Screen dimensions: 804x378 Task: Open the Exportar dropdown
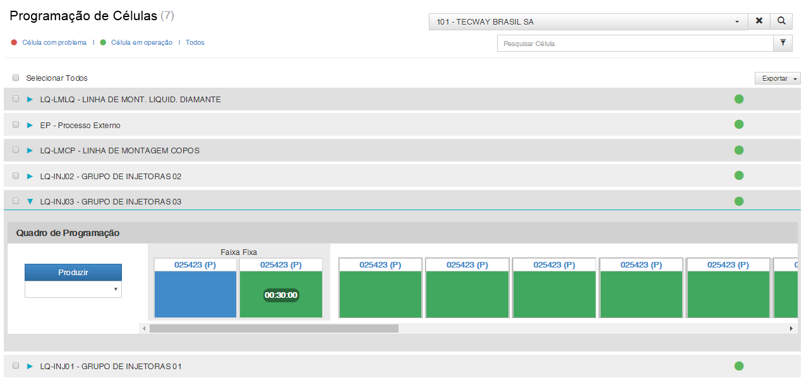point(777,78)
